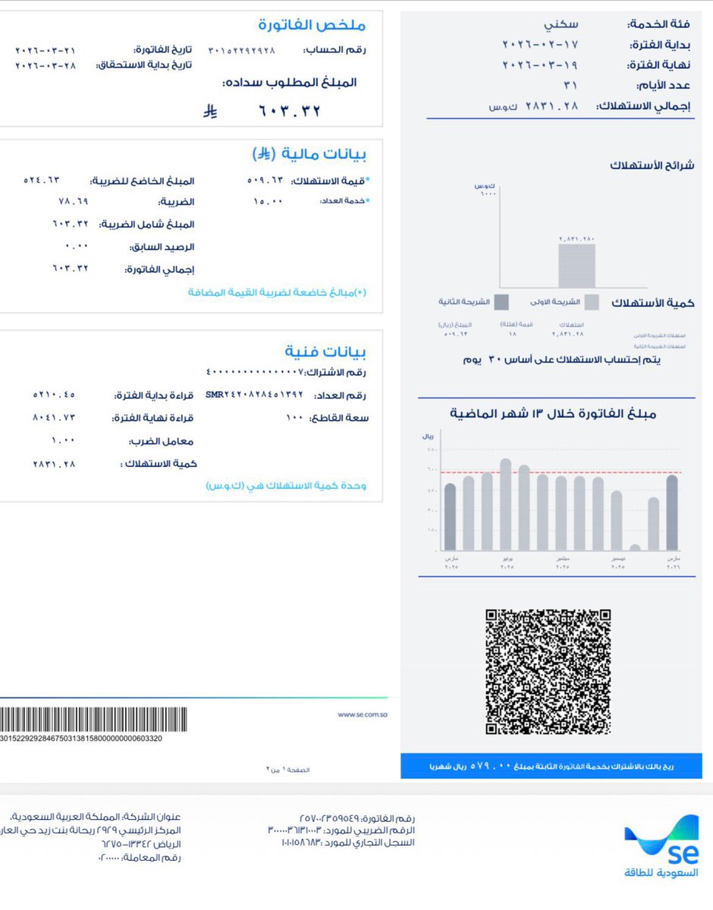Click the كمية الأستهلاك label near the legend
The width and height of the screenshot is (713, 910).
click(x=653, y=303)
